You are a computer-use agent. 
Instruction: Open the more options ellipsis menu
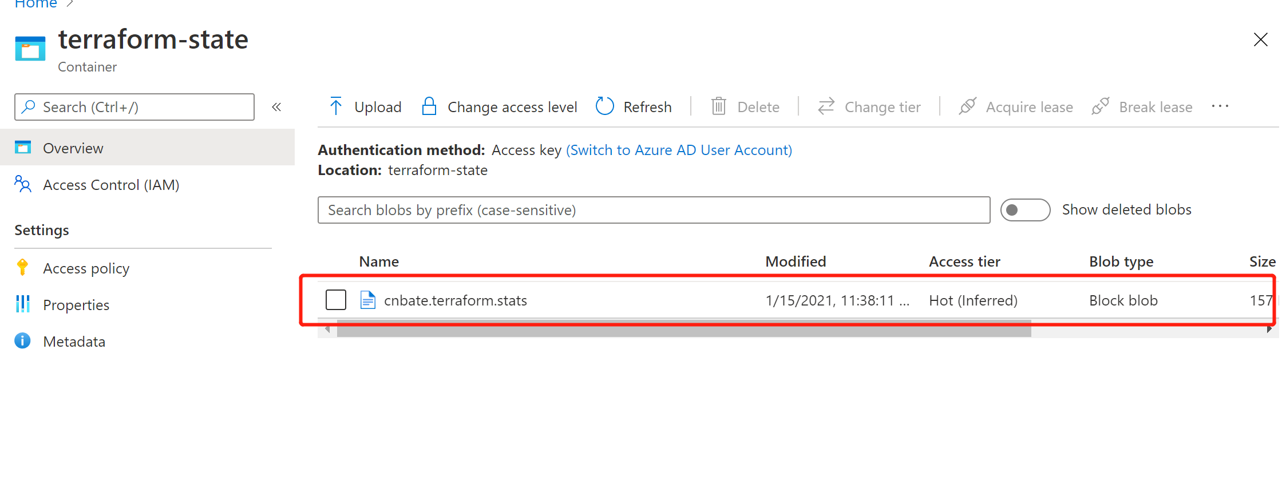click(1220, 106)
